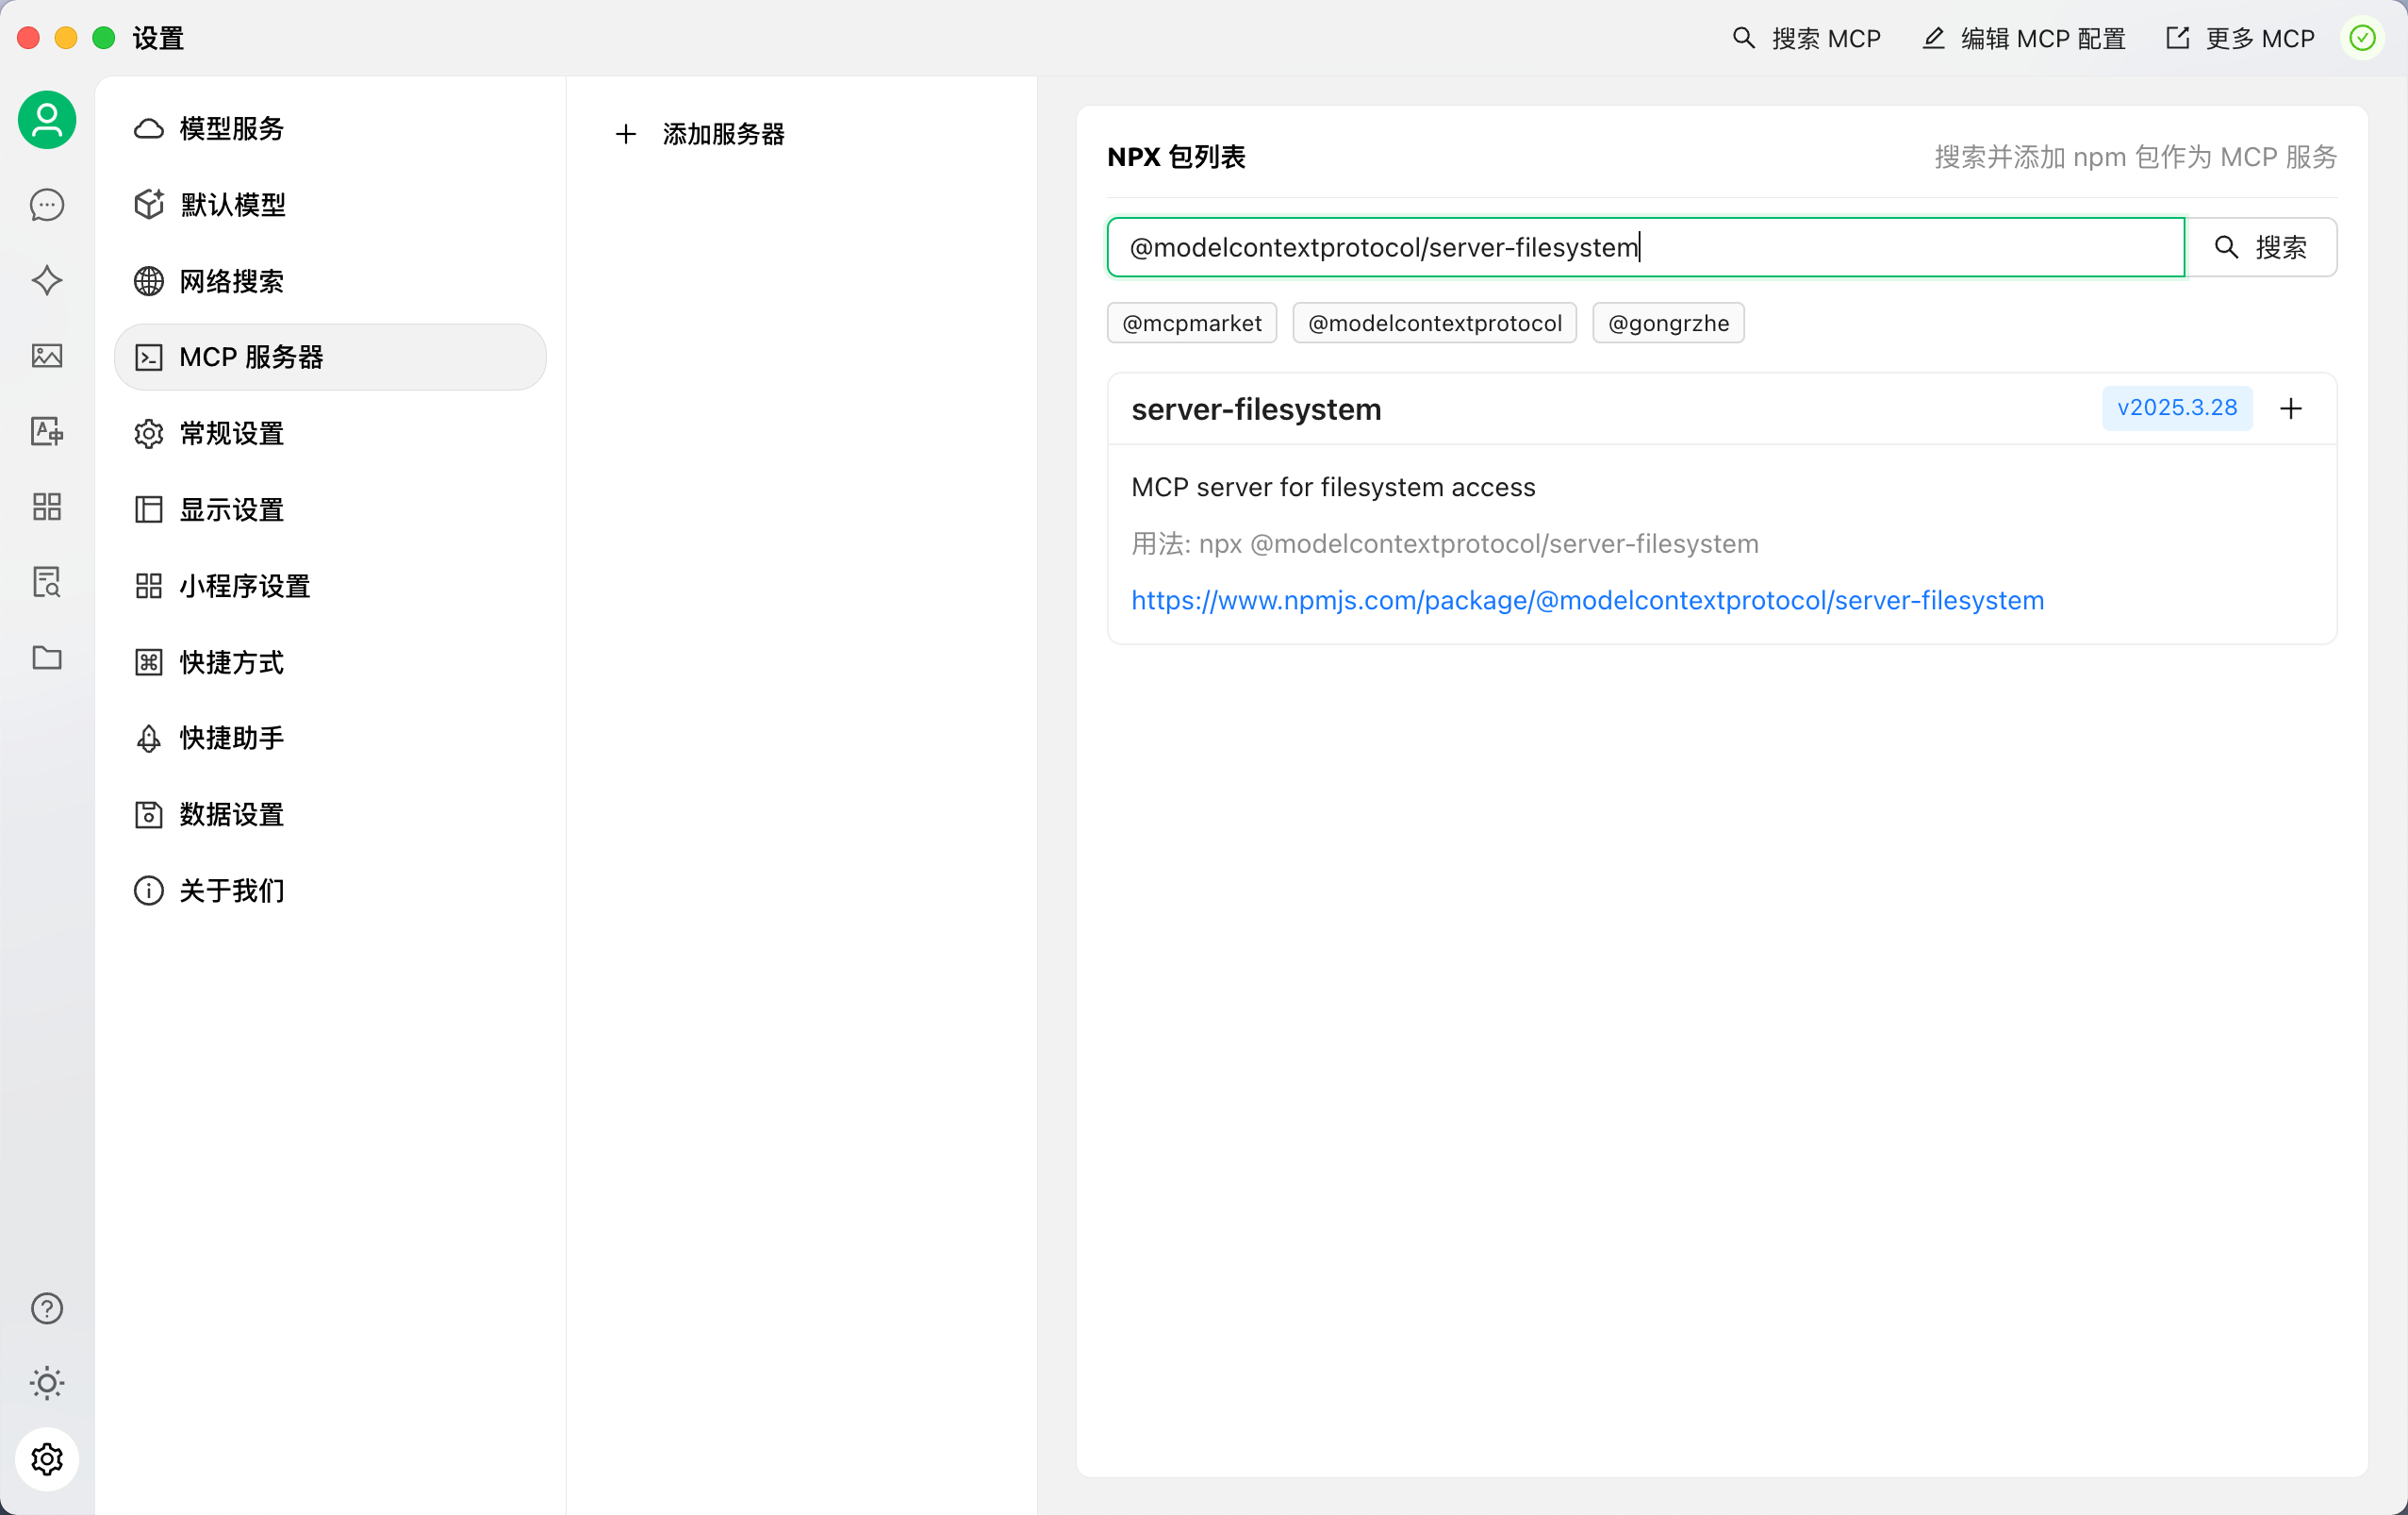Click the globe icon beside 网络搜索

click(x=149, y=281)
